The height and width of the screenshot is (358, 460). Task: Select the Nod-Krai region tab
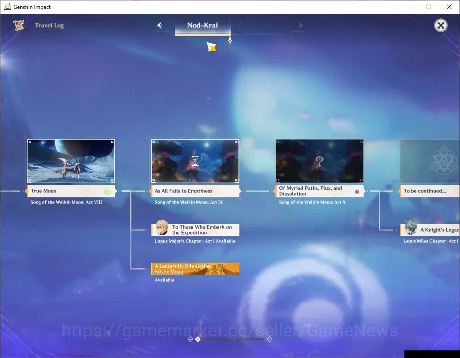[x=202, y=26]
